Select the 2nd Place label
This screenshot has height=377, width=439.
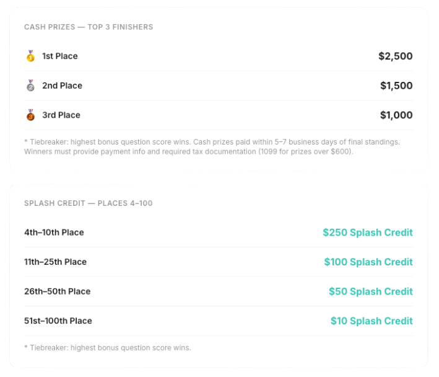[x=62, y=86]
